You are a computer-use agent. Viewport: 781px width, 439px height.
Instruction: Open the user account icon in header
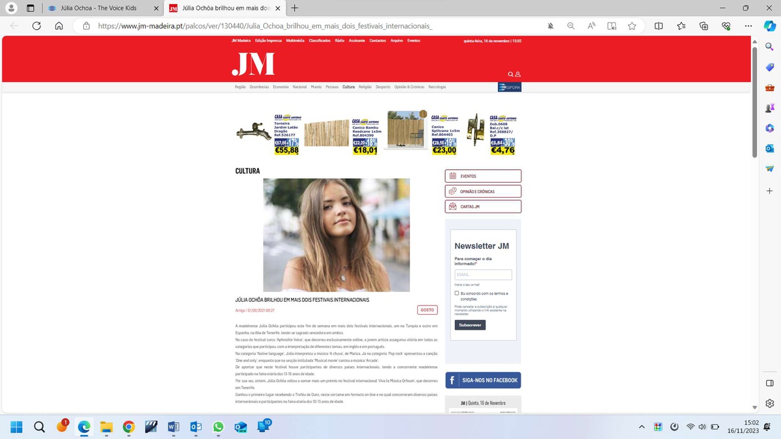point(518,74)
